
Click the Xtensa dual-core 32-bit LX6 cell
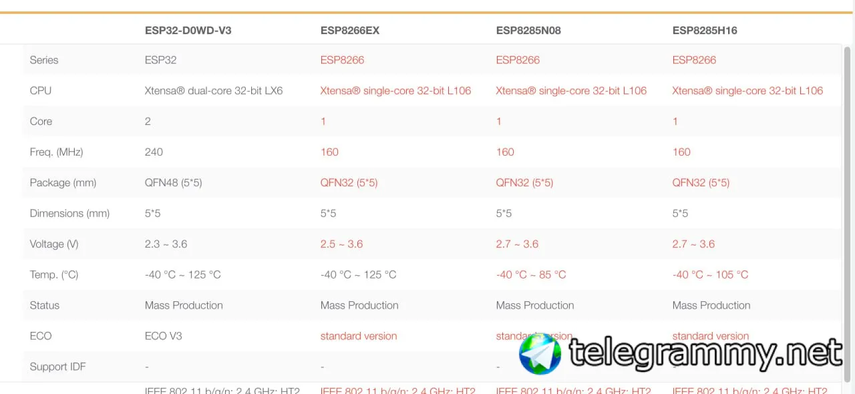[214, 91]
